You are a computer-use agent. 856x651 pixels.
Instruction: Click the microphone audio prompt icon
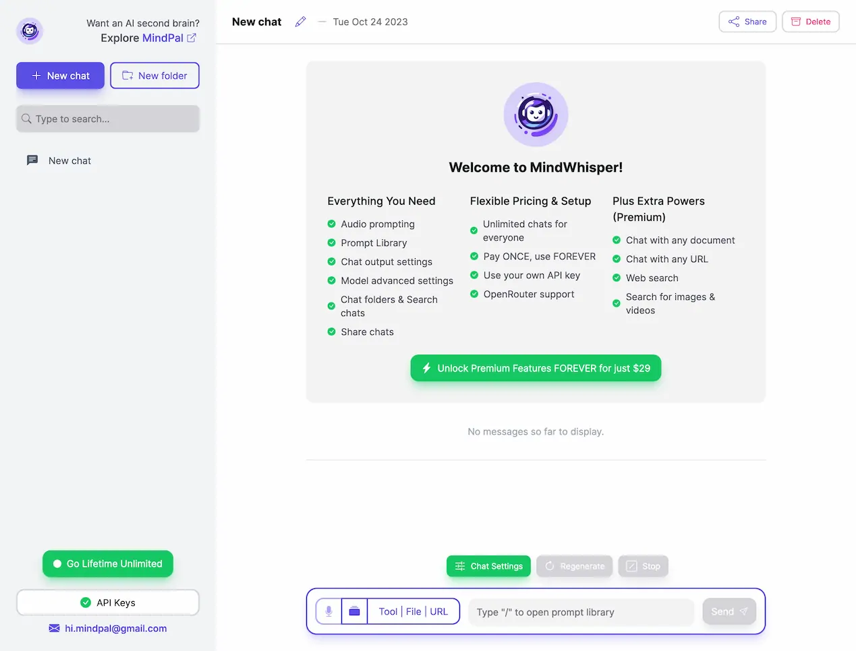[x=329, y=611]
